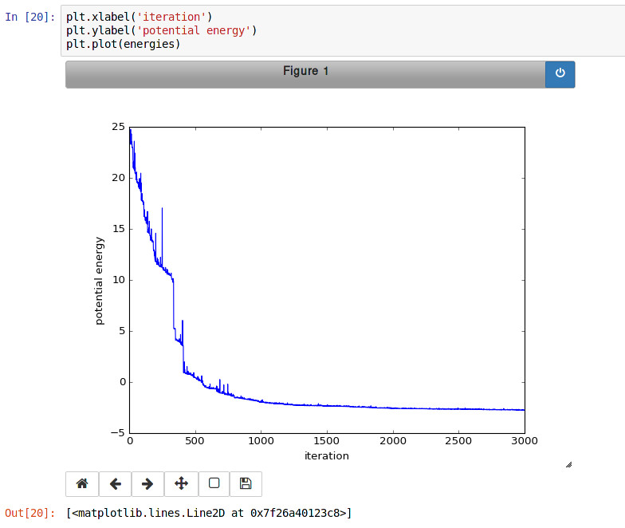Click the Figure 1 title bar
625x528 pixels.
[305, 73]
